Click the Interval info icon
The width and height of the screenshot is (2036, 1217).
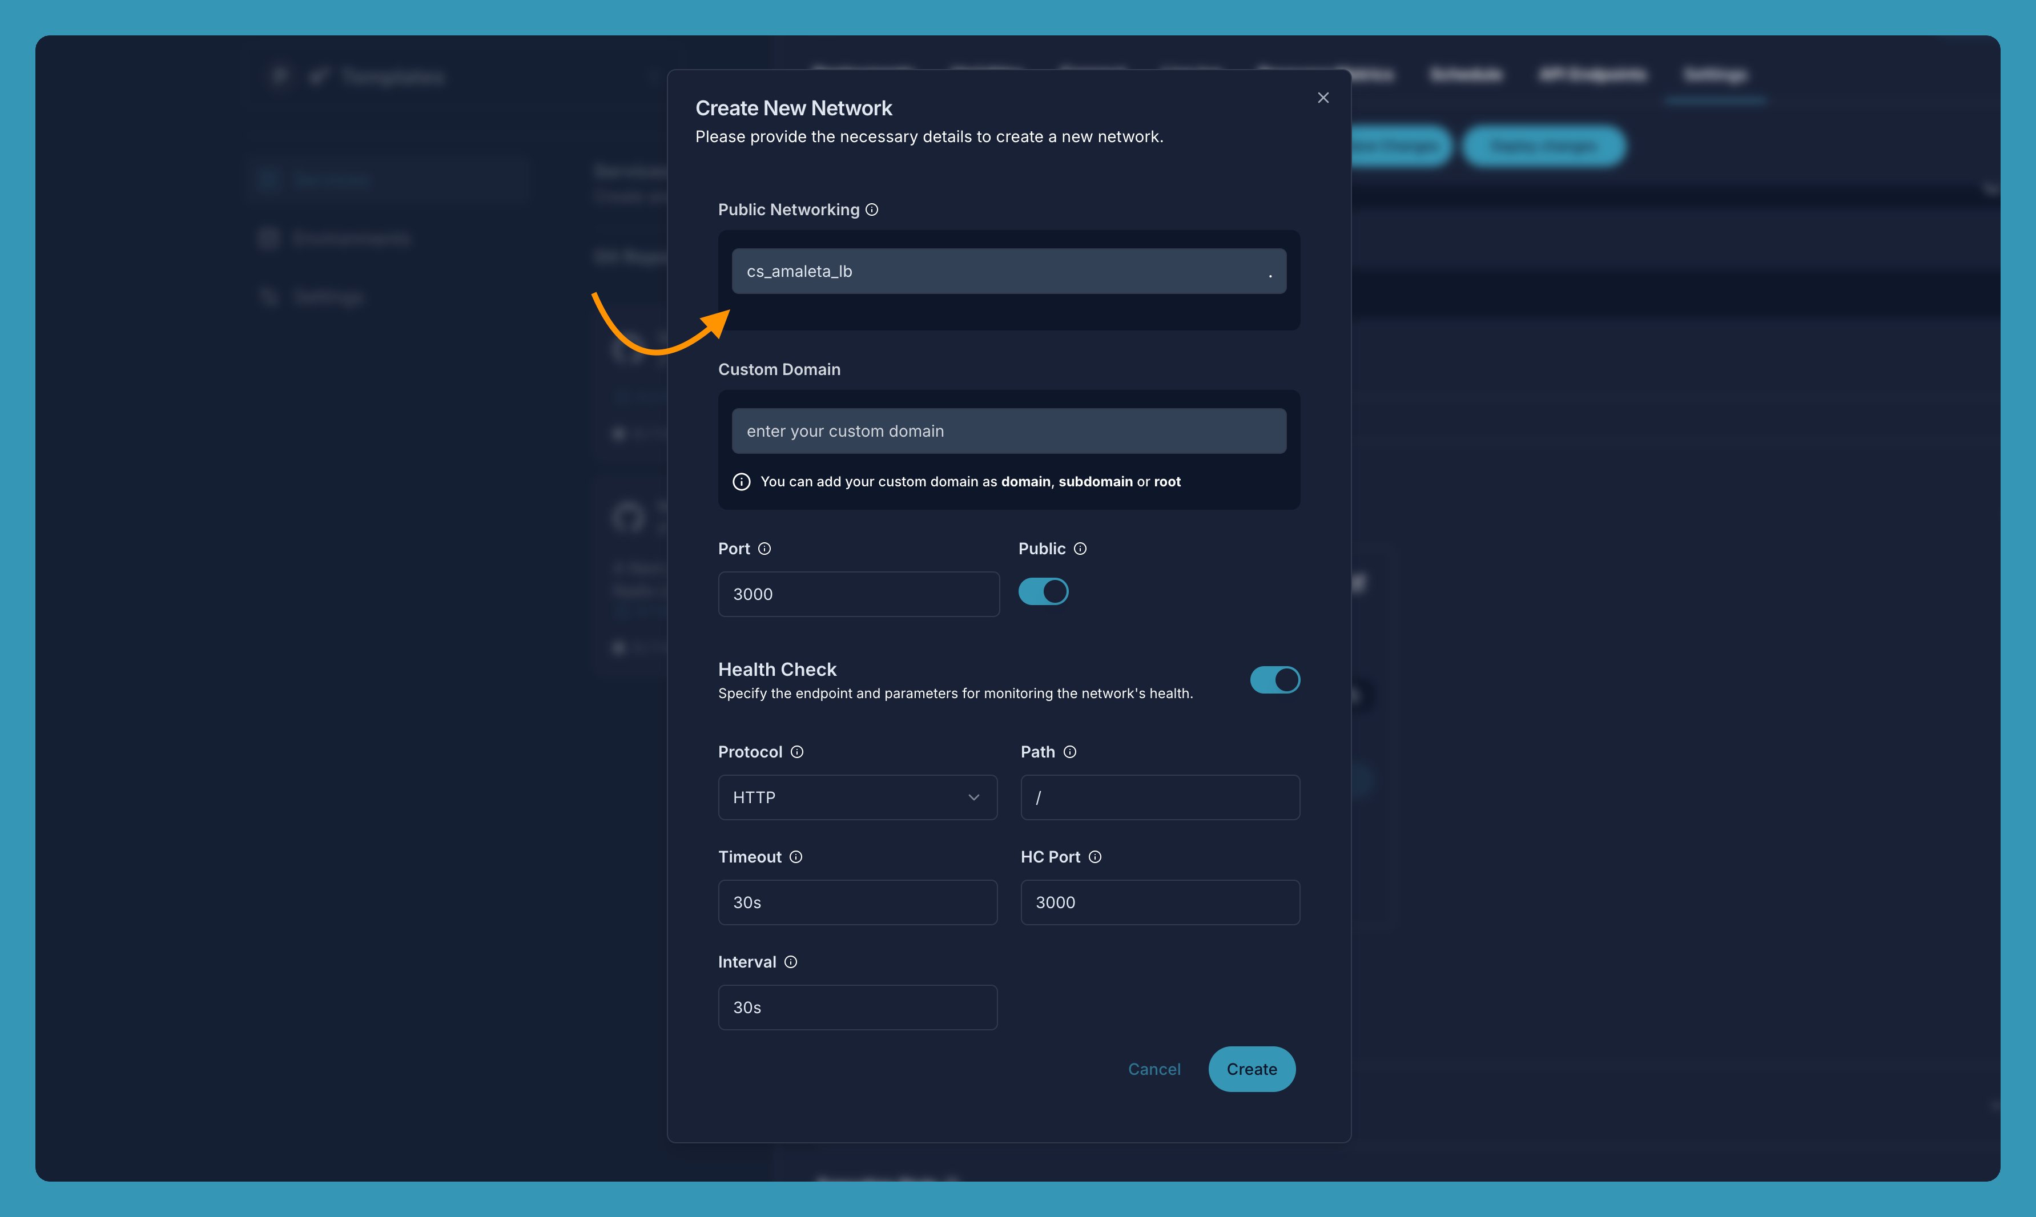(x=791, y=962)
